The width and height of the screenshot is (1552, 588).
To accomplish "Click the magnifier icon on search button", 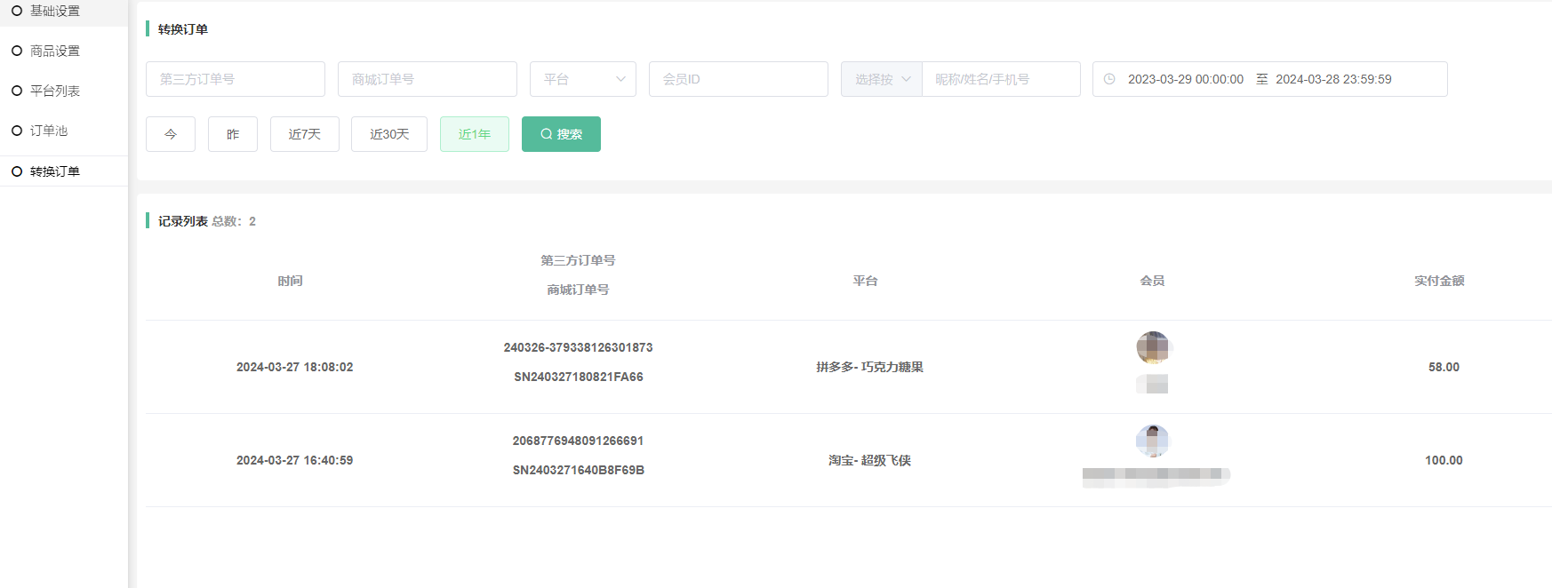I will tap(546, 134).
